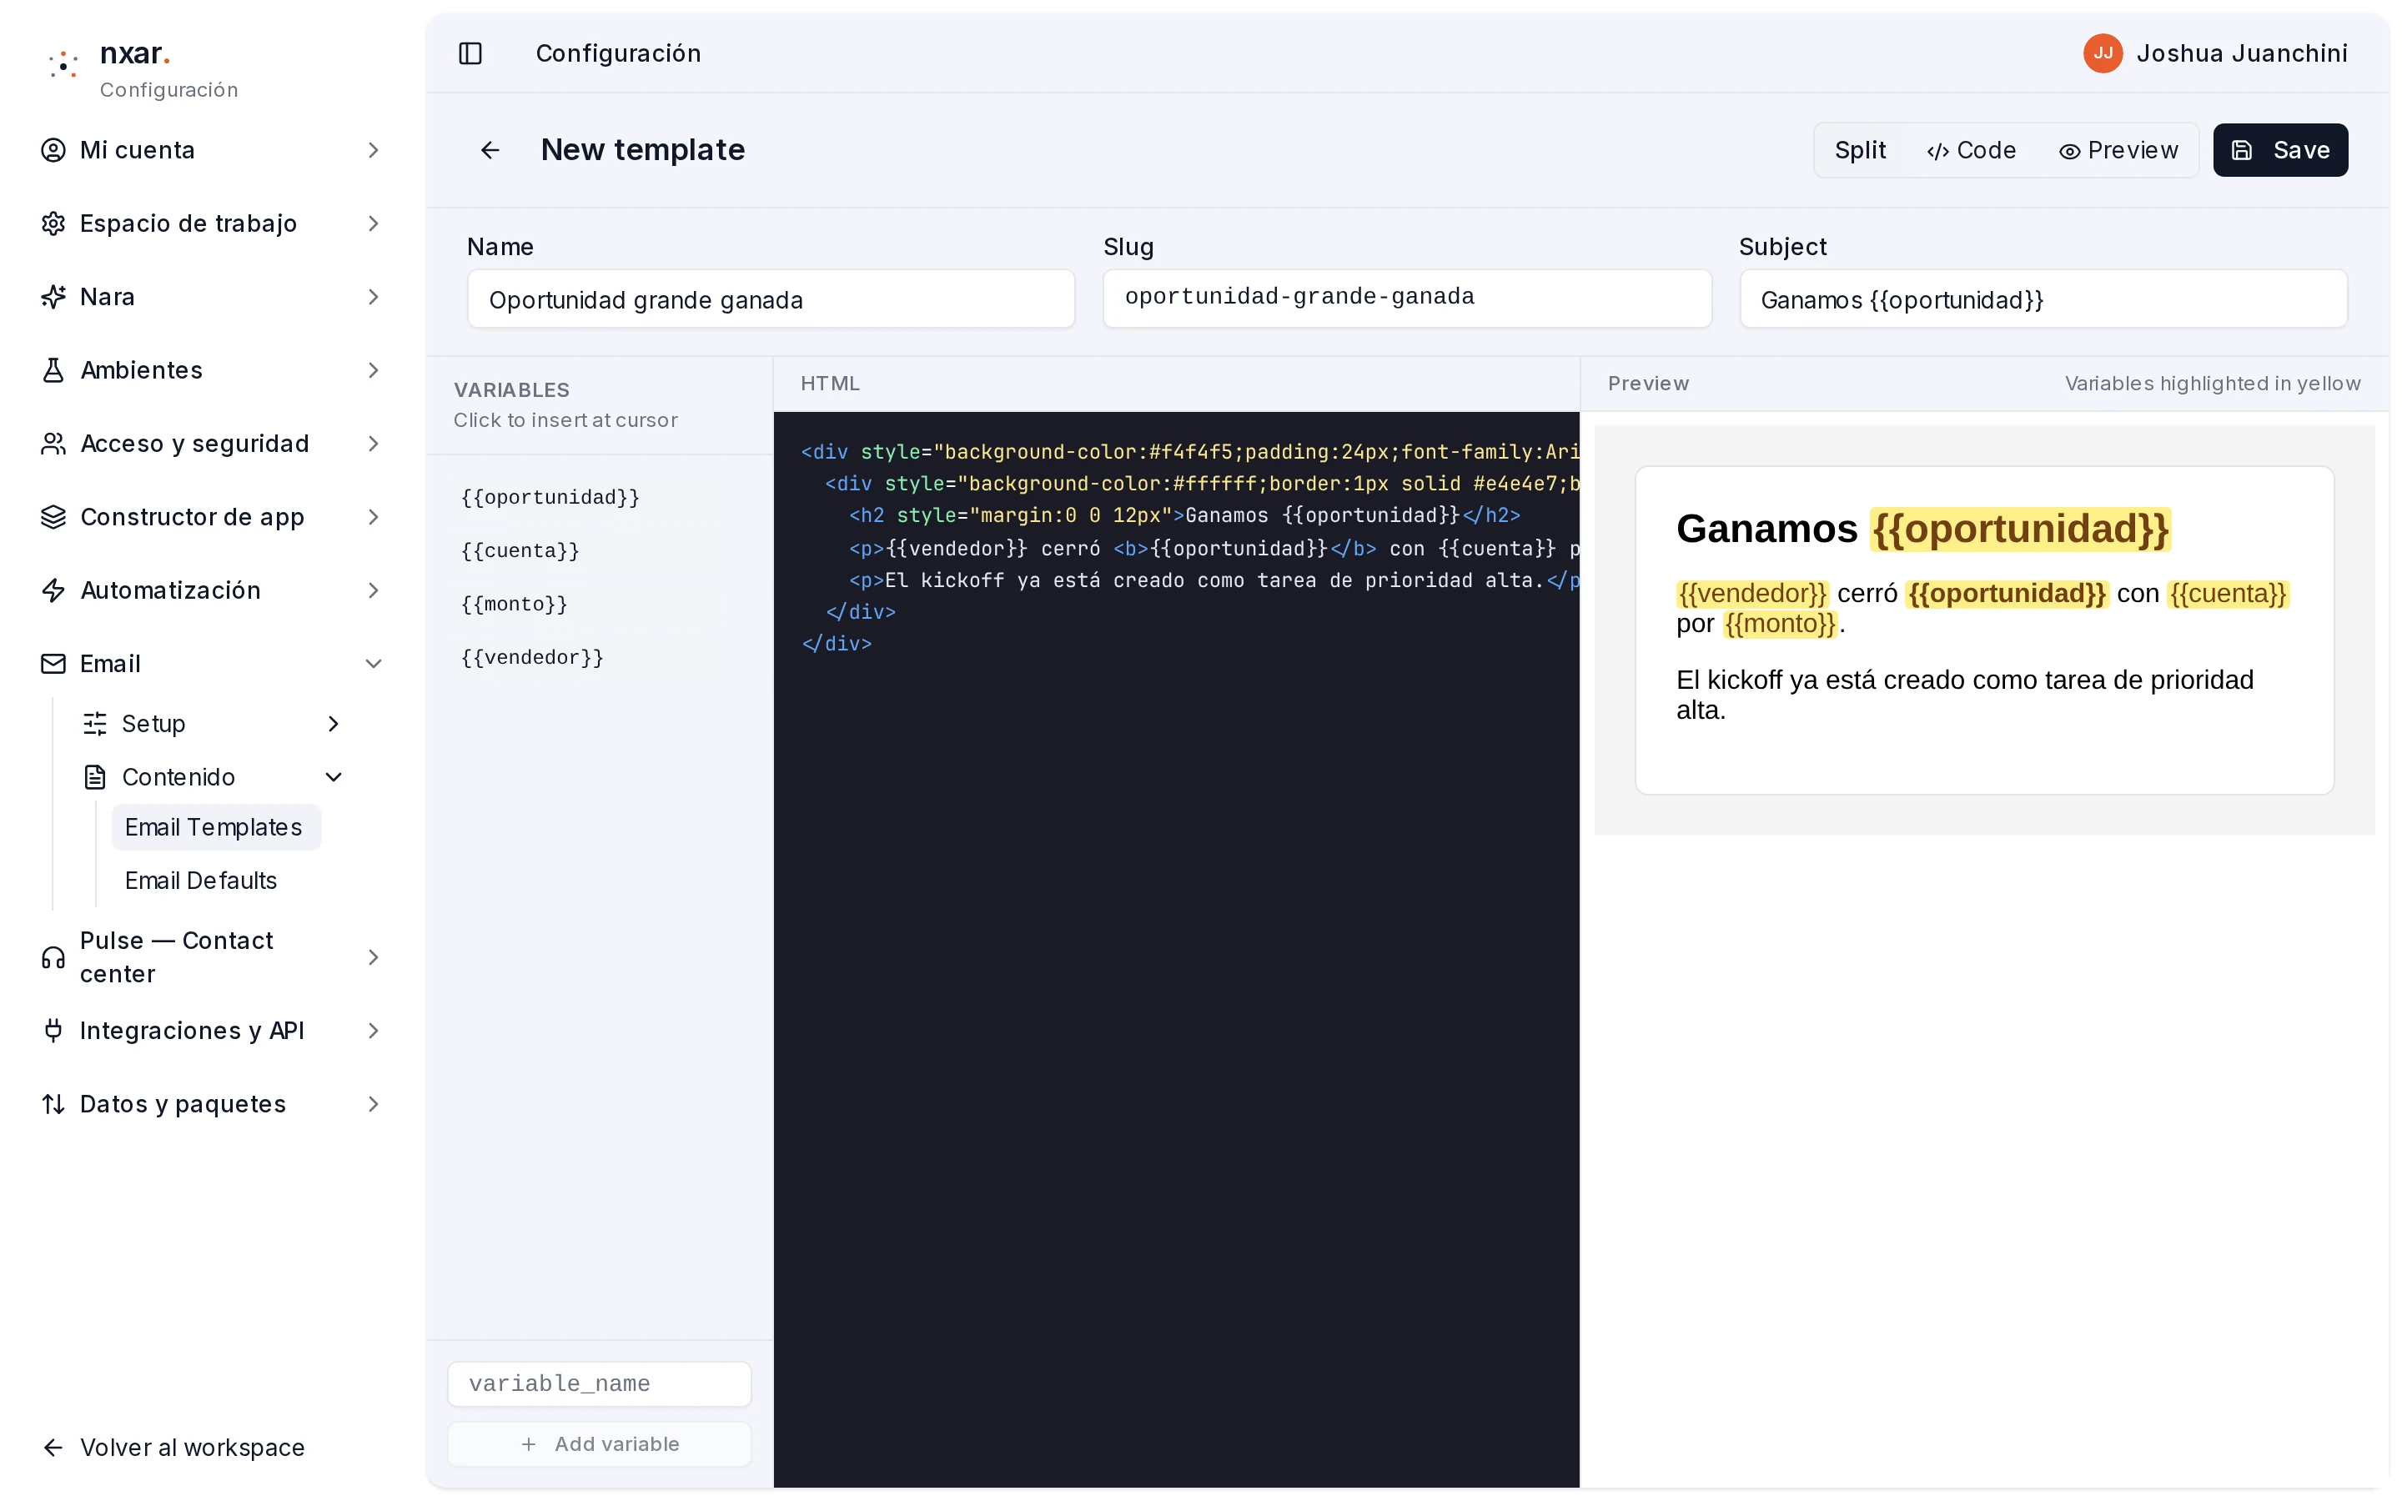The image size is (2402, 1501).
Task: Expand the Nara section chevron
Action: point(373,297)
